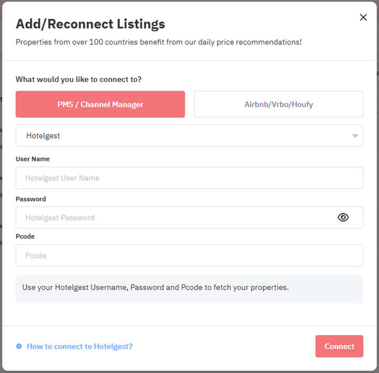The height and width of the screenshot is (373, 379).
Task: Open the Hotelgest PMS selection combo box
Action: click(189, 135)
